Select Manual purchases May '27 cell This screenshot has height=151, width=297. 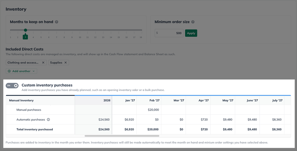[223, 110]
